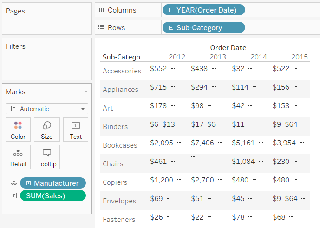Select the Bookcases row label
The width and height of the screenshot is (320, 228).
[x=120, y=145]
